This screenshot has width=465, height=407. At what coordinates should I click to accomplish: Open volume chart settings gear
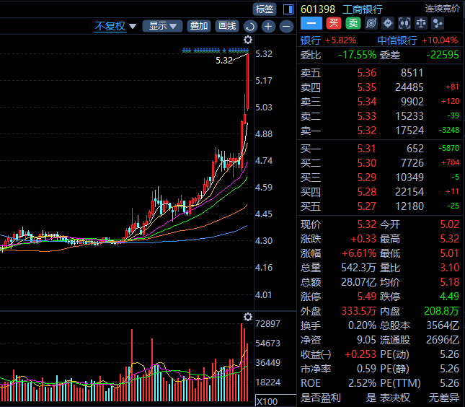point(248,317)
